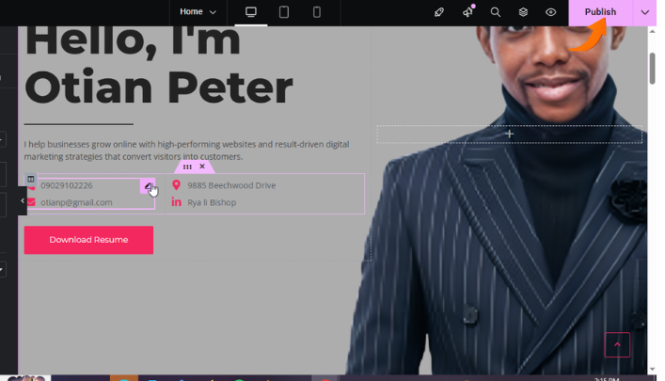Click the Download Resume button
The image size is (665, 381).
pos(88,240)
